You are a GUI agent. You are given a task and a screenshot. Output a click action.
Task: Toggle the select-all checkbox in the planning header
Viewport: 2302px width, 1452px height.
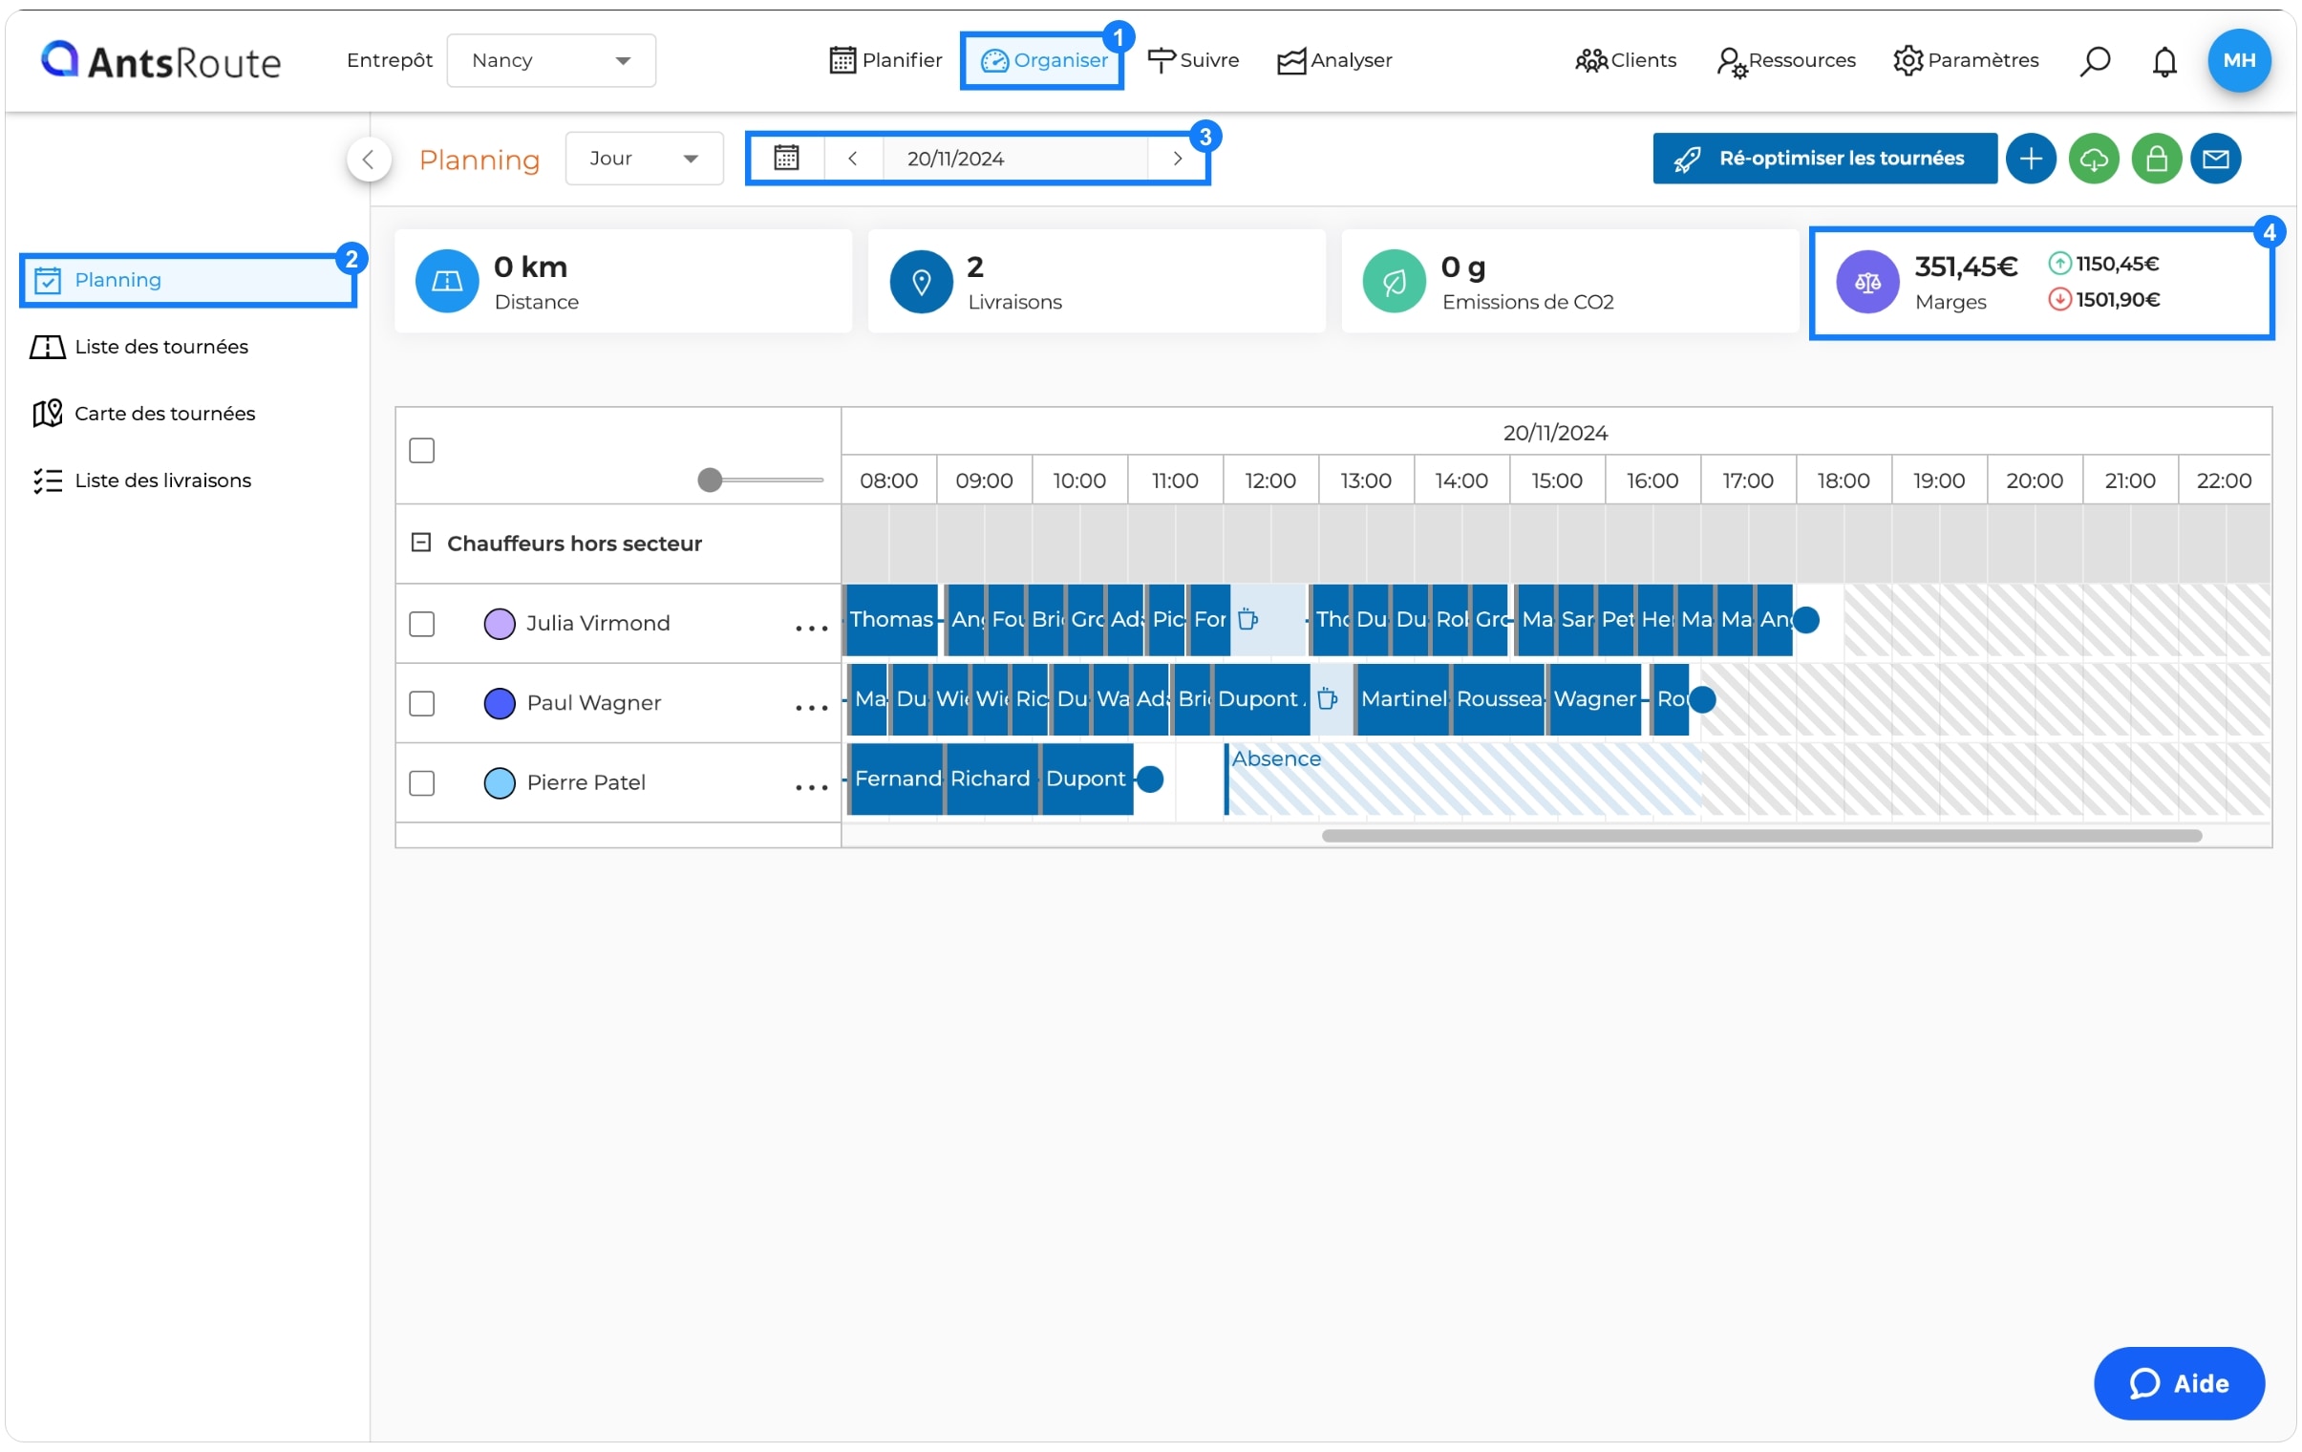click(x=421, y=450)
